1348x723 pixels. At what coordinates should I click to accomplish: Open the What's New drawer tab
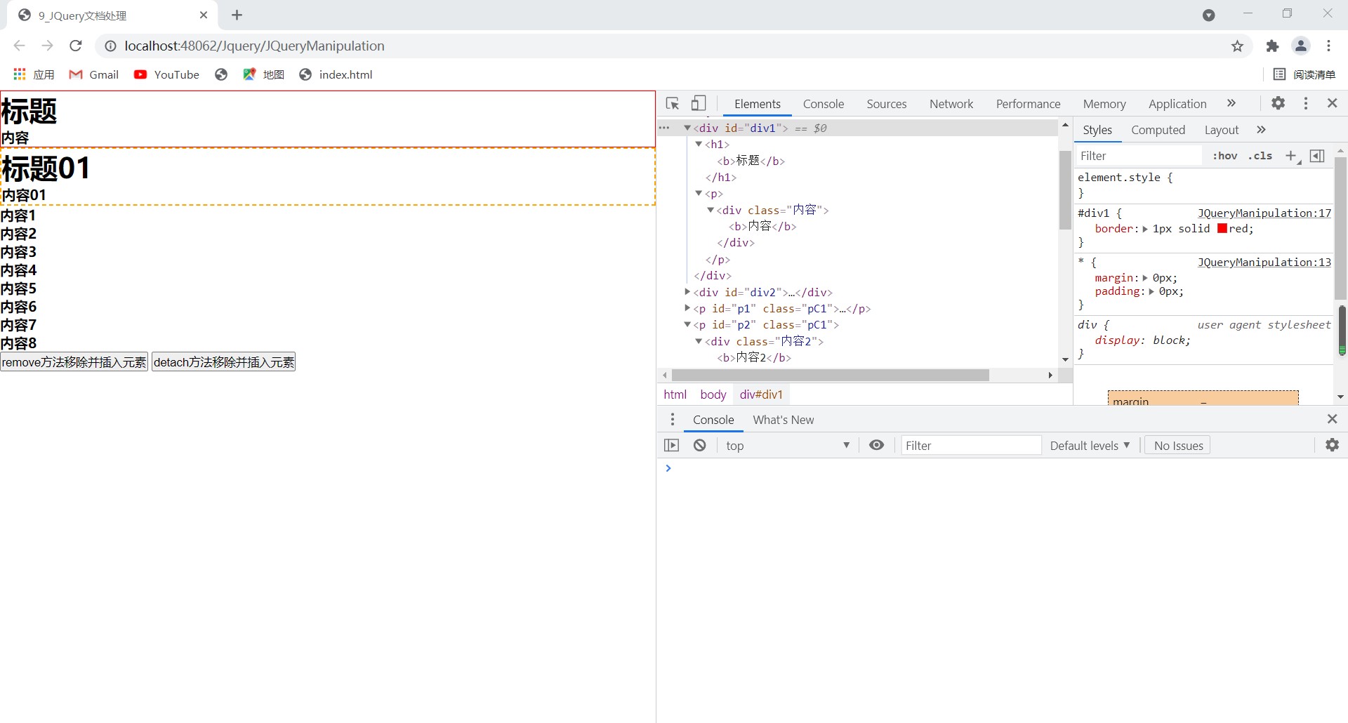pyautogui.click(x=784, y=420)
